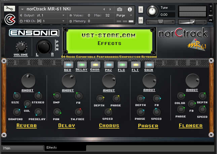Click the Max voices value field
This screenshot has width=217, height=154.
[107, 15]
